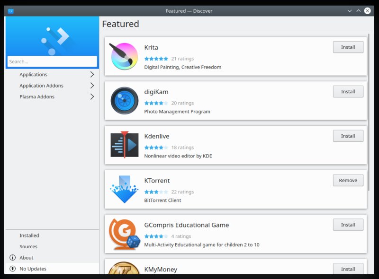379x279 pixels.
Task: Click the About info icon in sidebar
Action: point(13,258)
